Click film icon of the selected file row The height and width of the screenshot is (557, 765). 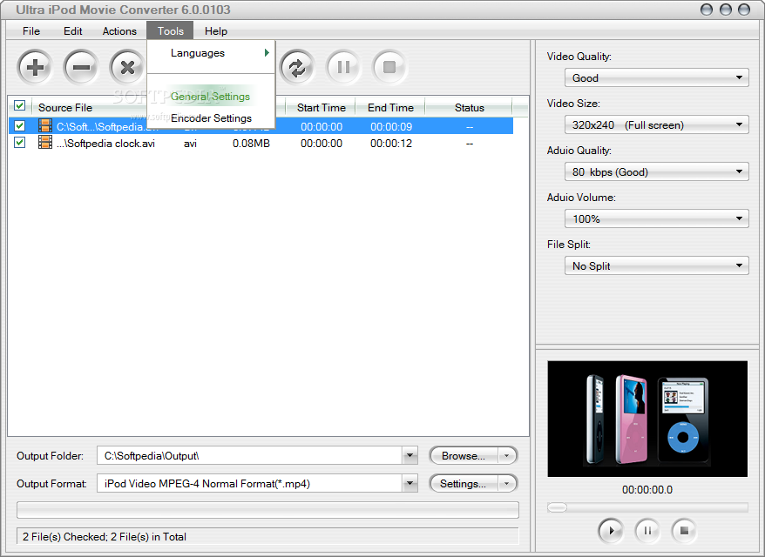coord(45,125)
